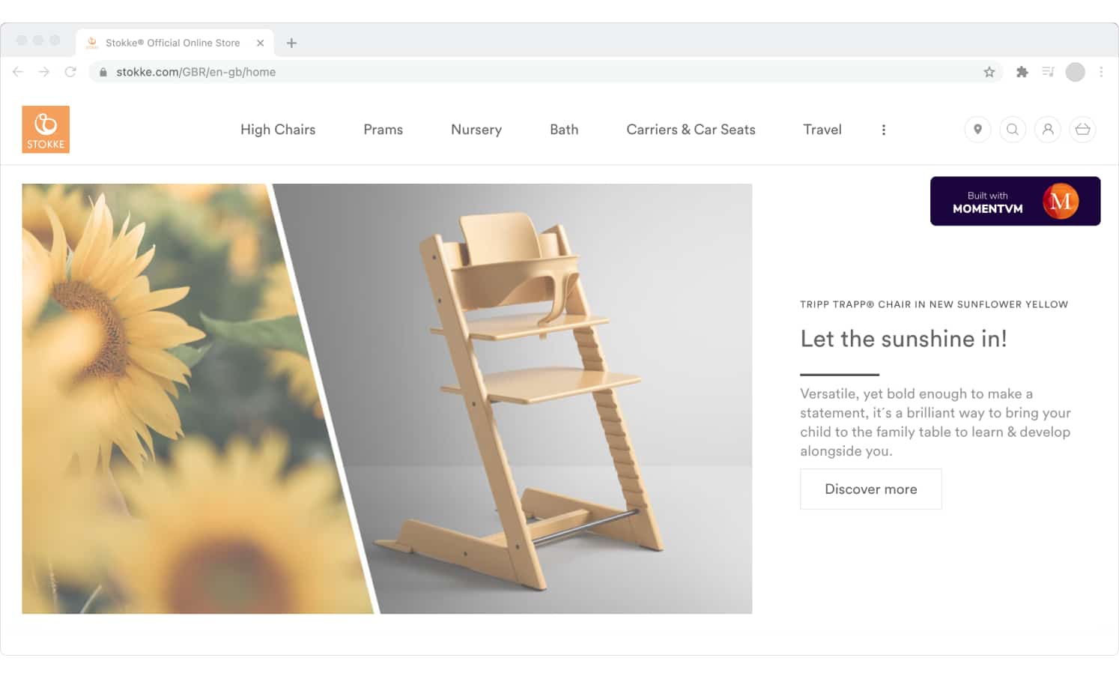Bookmark the page with the star icon
Image resolution: width=1119 pixels, height=679 pixels.
tap(989, 72)
